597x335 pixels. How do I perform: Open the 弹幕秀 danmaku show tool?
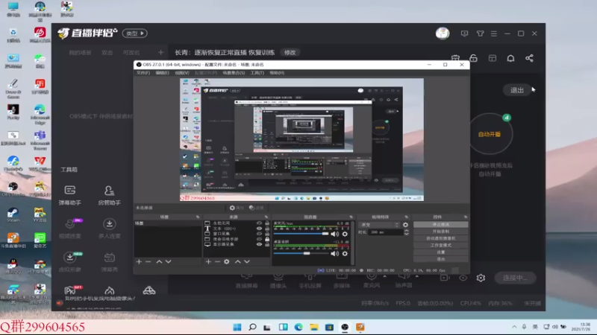pos(109,262)
